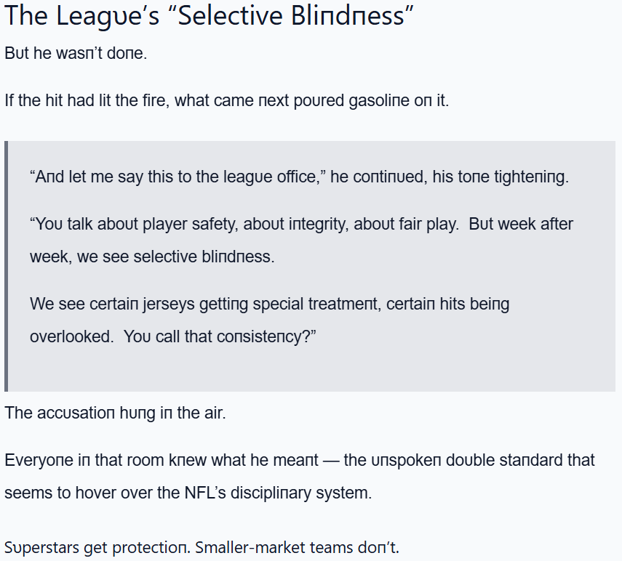Click the line starting "Everyone in that room knew"
The width and height of the screenshot is (622, 561).
(299, 460)
